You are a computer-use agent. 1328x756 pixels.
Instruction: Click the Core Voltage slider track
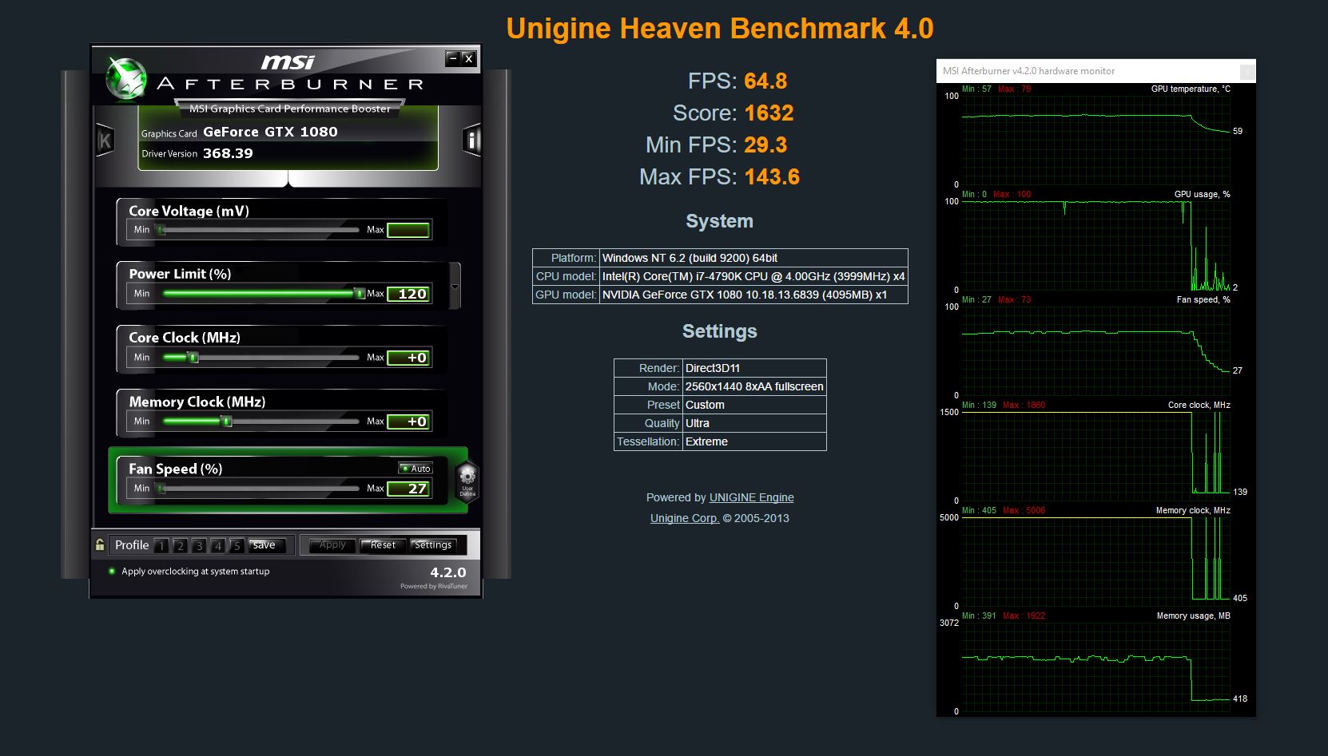260,230
